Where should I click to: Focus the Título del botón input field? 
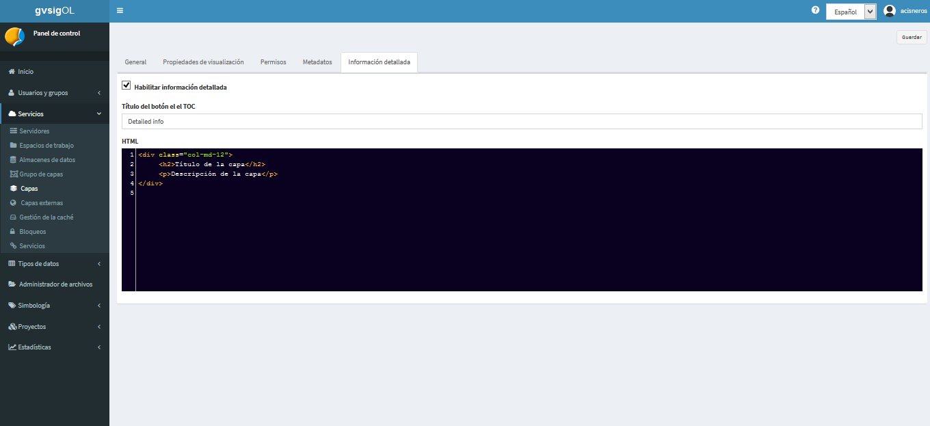(522, 121)
